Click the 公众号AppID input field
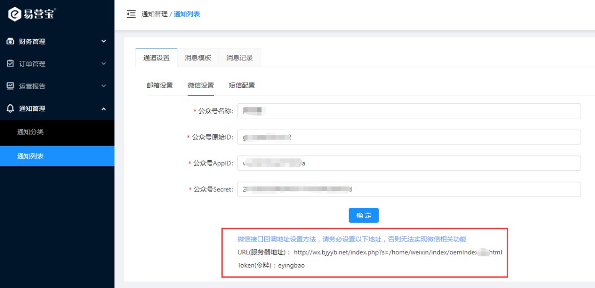 409,163
